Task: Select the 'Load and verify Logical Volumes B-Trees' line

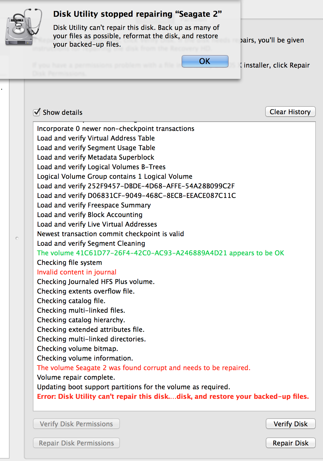Action: click(101, 167)
